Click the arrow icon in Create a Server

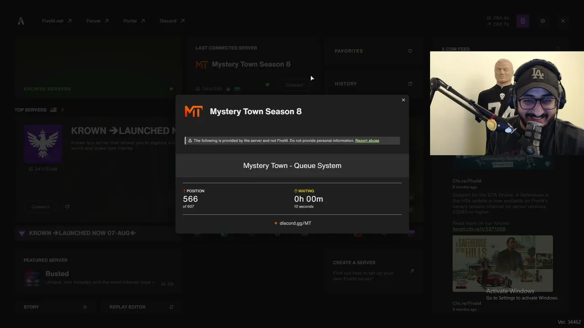tap(412, 271)
